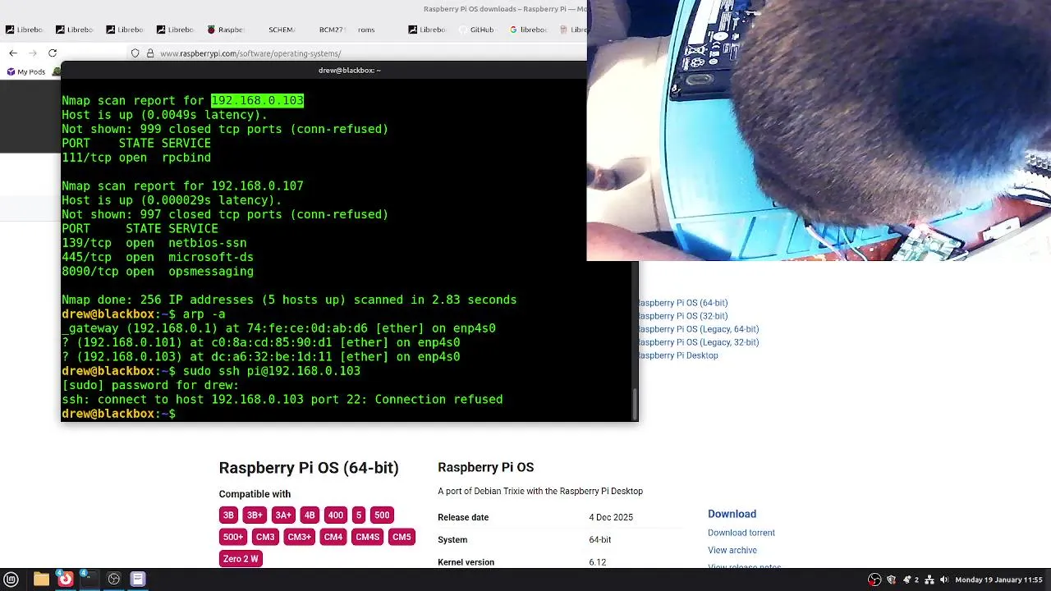Open the round clock-like taskbar app
Screen dimensions: 1051x591
tap(114, 580)
